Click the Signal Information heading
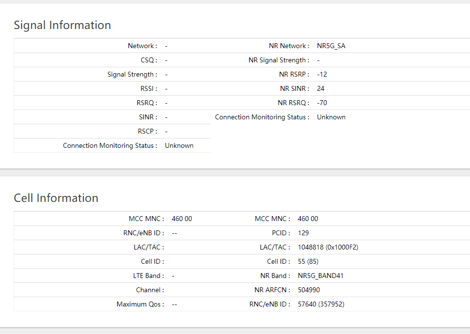 (x=62, y=25)
